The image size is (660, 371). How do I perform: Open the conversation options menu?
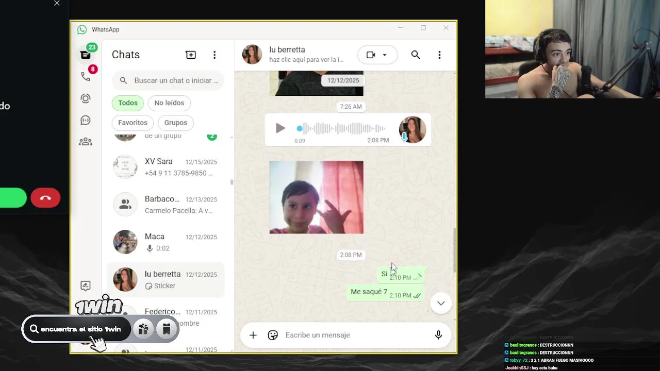point(439,55)
